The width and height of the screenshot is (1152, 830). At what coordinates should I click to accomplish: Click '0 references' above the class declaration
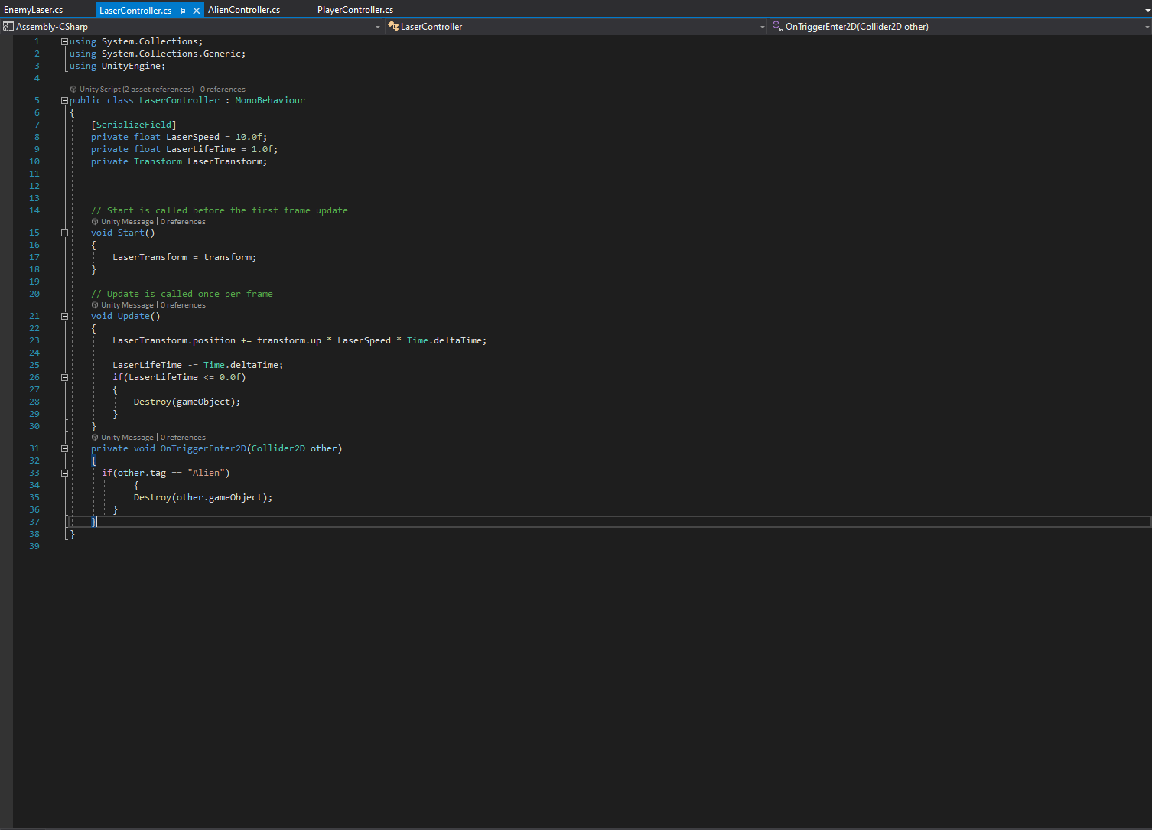coord(223,90)
